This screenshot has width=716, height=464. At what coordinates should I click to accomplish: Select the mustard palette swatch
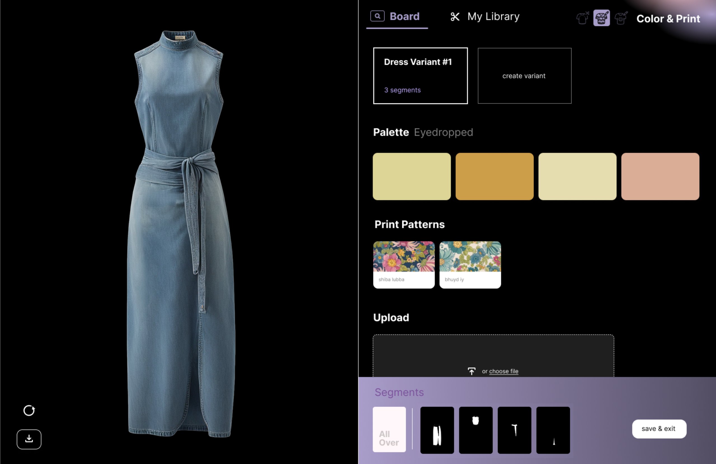pos(494,177)
